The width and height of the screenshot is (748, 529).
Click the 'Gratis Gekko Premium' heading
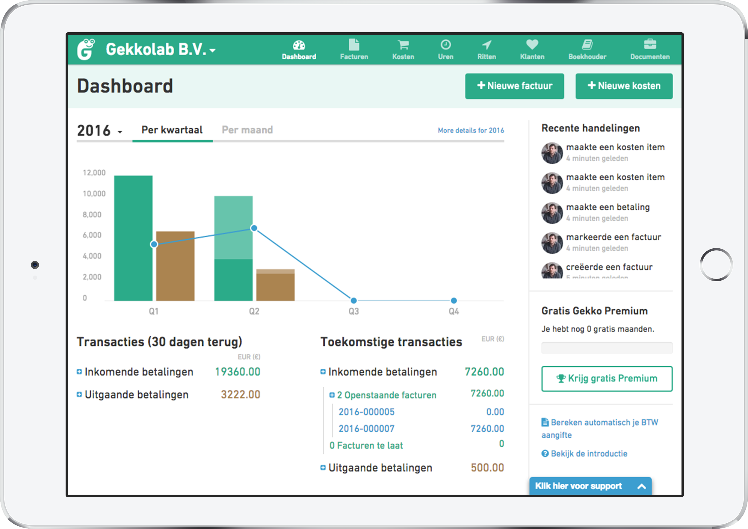tap(594, 311)
